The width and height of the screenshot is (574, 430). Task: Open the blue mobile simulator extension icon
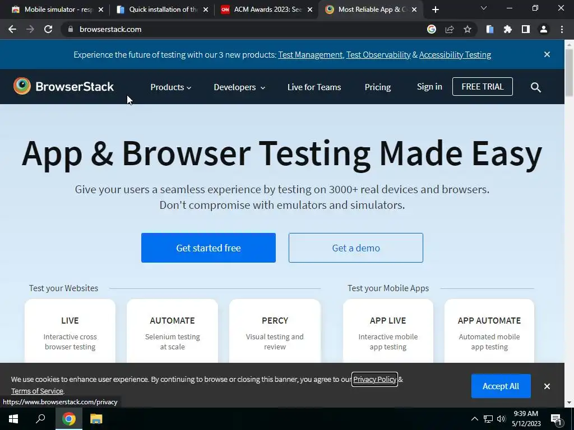coord(490,29)
